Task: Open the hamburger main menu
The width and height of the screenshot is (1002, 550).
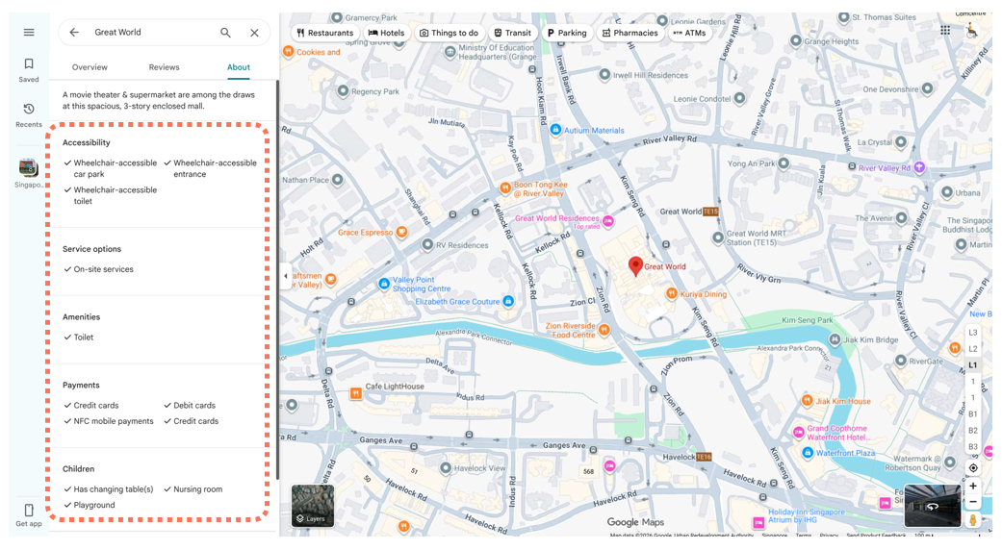Action: coord(29,32)
